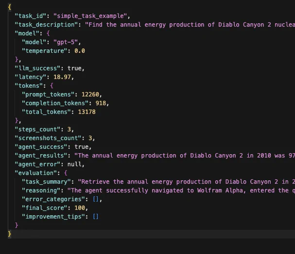Click the final yellow closing brace
This screenshot has width=295, height=254.
click(x=9, y=234)
